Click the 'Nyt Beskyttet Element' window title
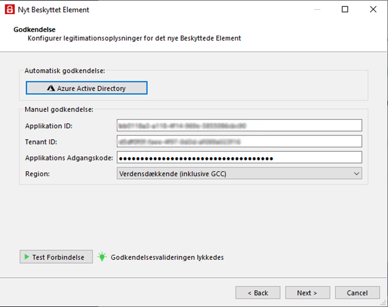This screenshot has height=307, width=388. (54, 10)
